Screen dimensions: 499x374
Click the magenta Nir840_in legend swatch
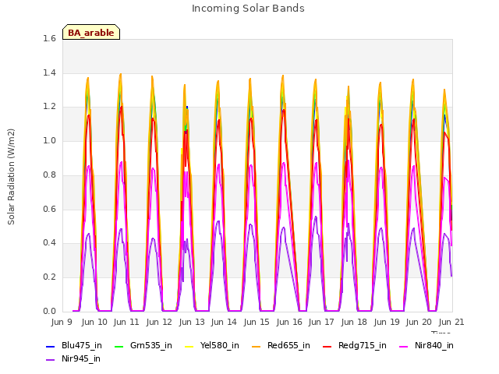(404, 346)
